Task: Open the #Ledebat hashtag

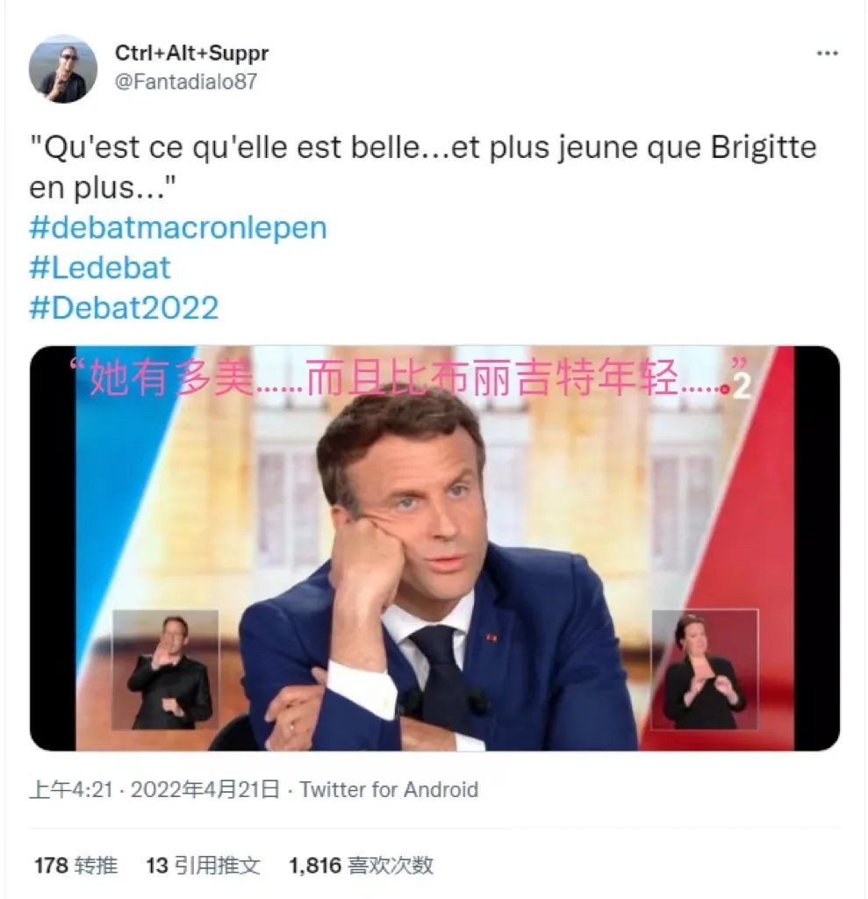Action: click(x=100, y=268)
